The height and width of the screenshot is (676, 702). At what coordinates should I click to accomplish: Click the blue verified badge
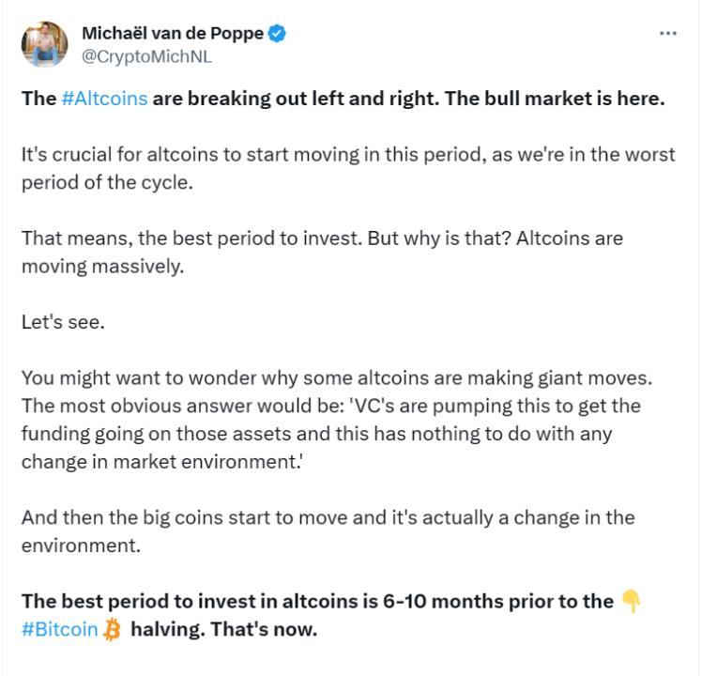tap(278, 34)
